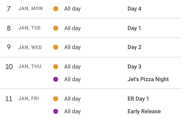Open the Day 4 event

[134, 9]
